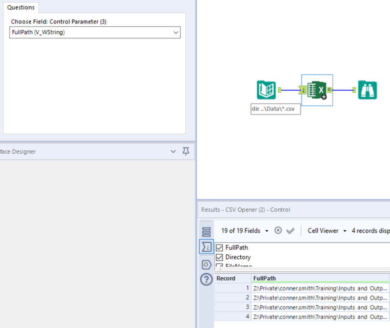This screenshot has height=328, width=390.
Task: Switch to the Questions tab
Action: coord(21,7)
